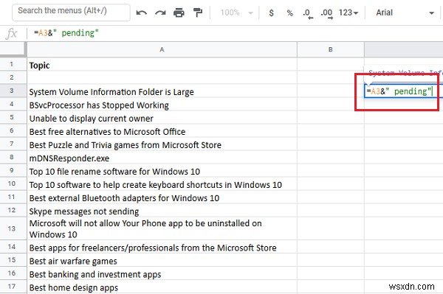
Task: Click 'Unable to display current owner' cell
Action: click(162, 117)
